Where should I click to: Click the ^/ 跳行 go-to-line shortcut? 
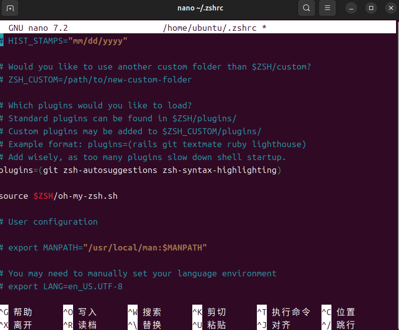339,325
